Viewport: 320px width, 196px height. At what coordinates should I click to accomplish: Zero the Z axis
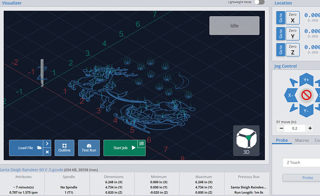(x=293, y=50)
